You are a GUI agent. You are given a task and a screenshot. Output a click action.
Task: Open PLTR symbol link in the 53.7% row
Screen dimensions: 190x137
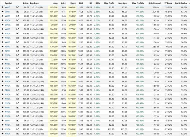(x=7, y=77)
